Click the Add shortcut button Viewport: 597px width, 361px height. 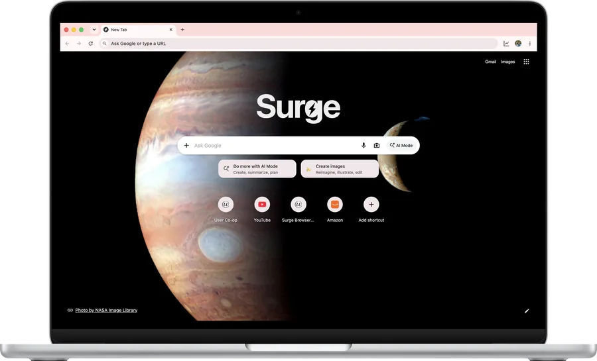coord(371,209)
